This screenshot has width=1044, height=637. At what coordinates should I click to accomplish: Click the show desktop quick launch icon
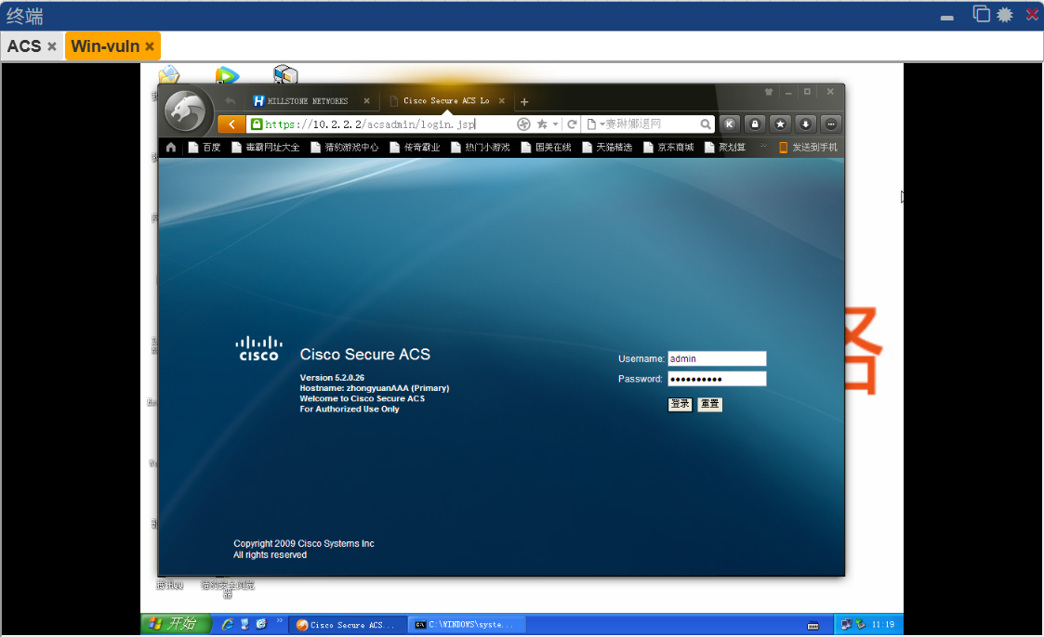point(245,624)
